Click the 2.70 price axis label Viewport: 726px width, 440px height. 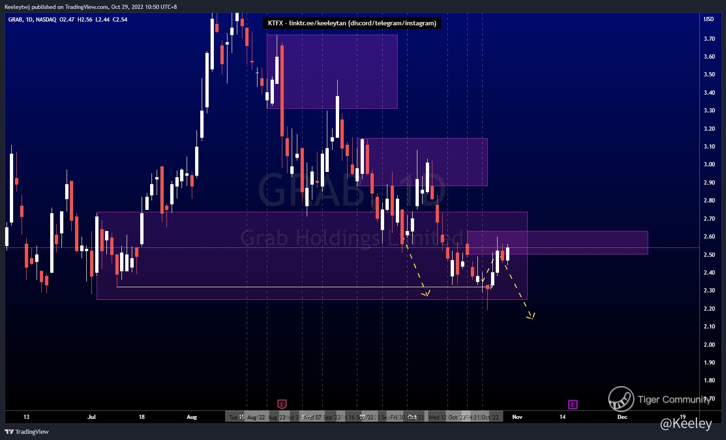[x=709, y=219]
